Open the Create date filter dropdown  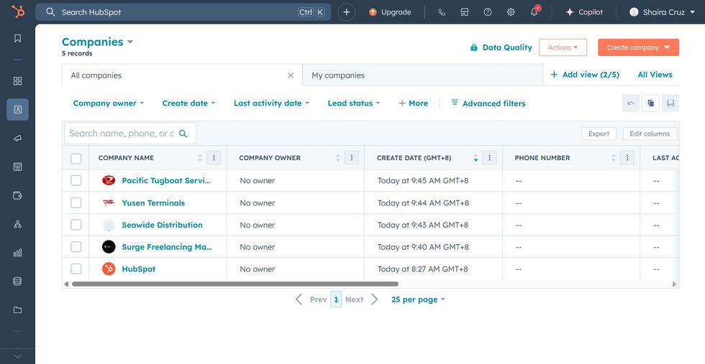[188, 103]
